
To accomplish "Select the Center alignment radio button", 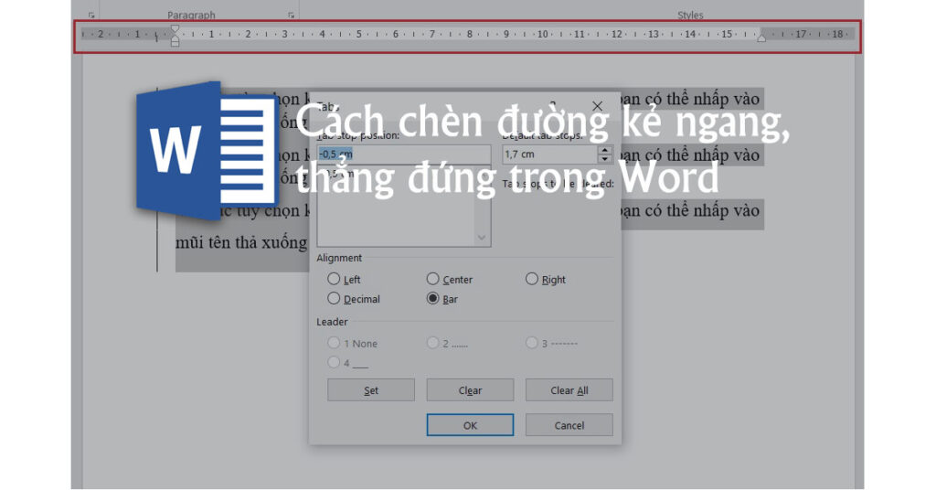I will tap(433, 280).
